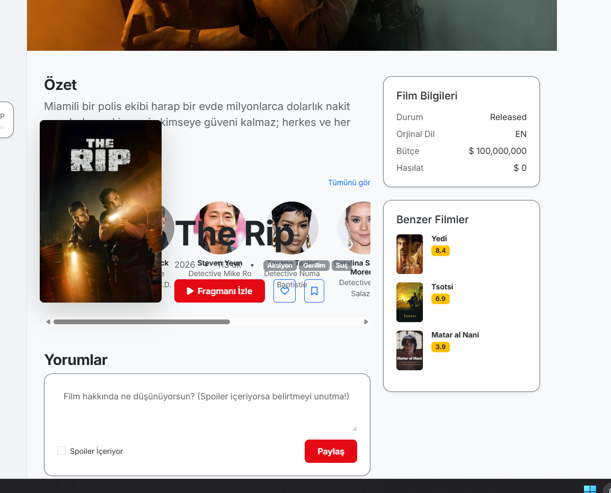Select the Gerilim genre tag

click(314, 266)
